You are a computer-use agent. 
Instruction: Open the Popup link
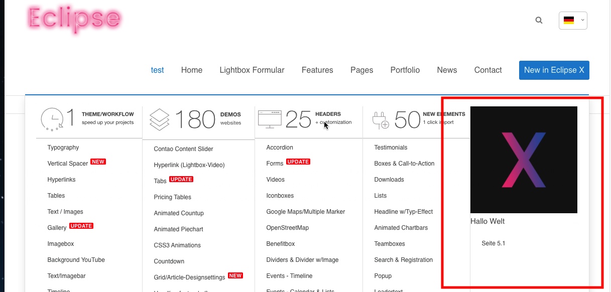click(383, 276)
